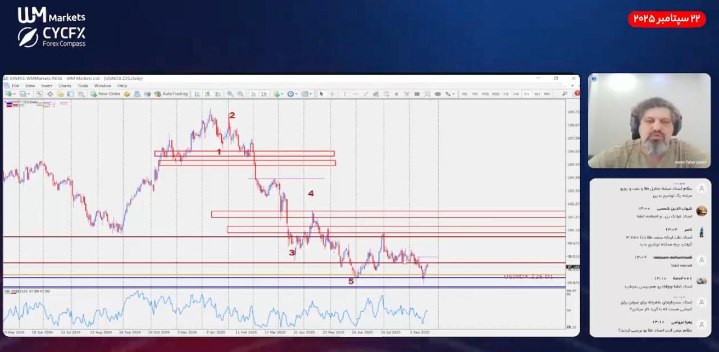Select the trendline drawing tool

(x=365, y=94)
